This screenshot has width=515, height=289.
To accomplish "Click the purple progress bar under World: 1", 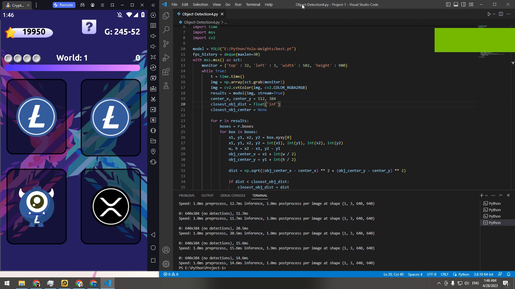I will [x=72, y=68].
